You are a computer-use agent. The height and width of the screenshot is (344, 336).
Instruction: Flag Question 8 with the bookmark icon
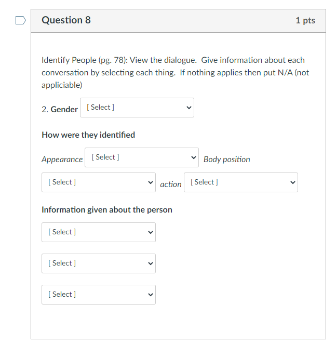20,21
